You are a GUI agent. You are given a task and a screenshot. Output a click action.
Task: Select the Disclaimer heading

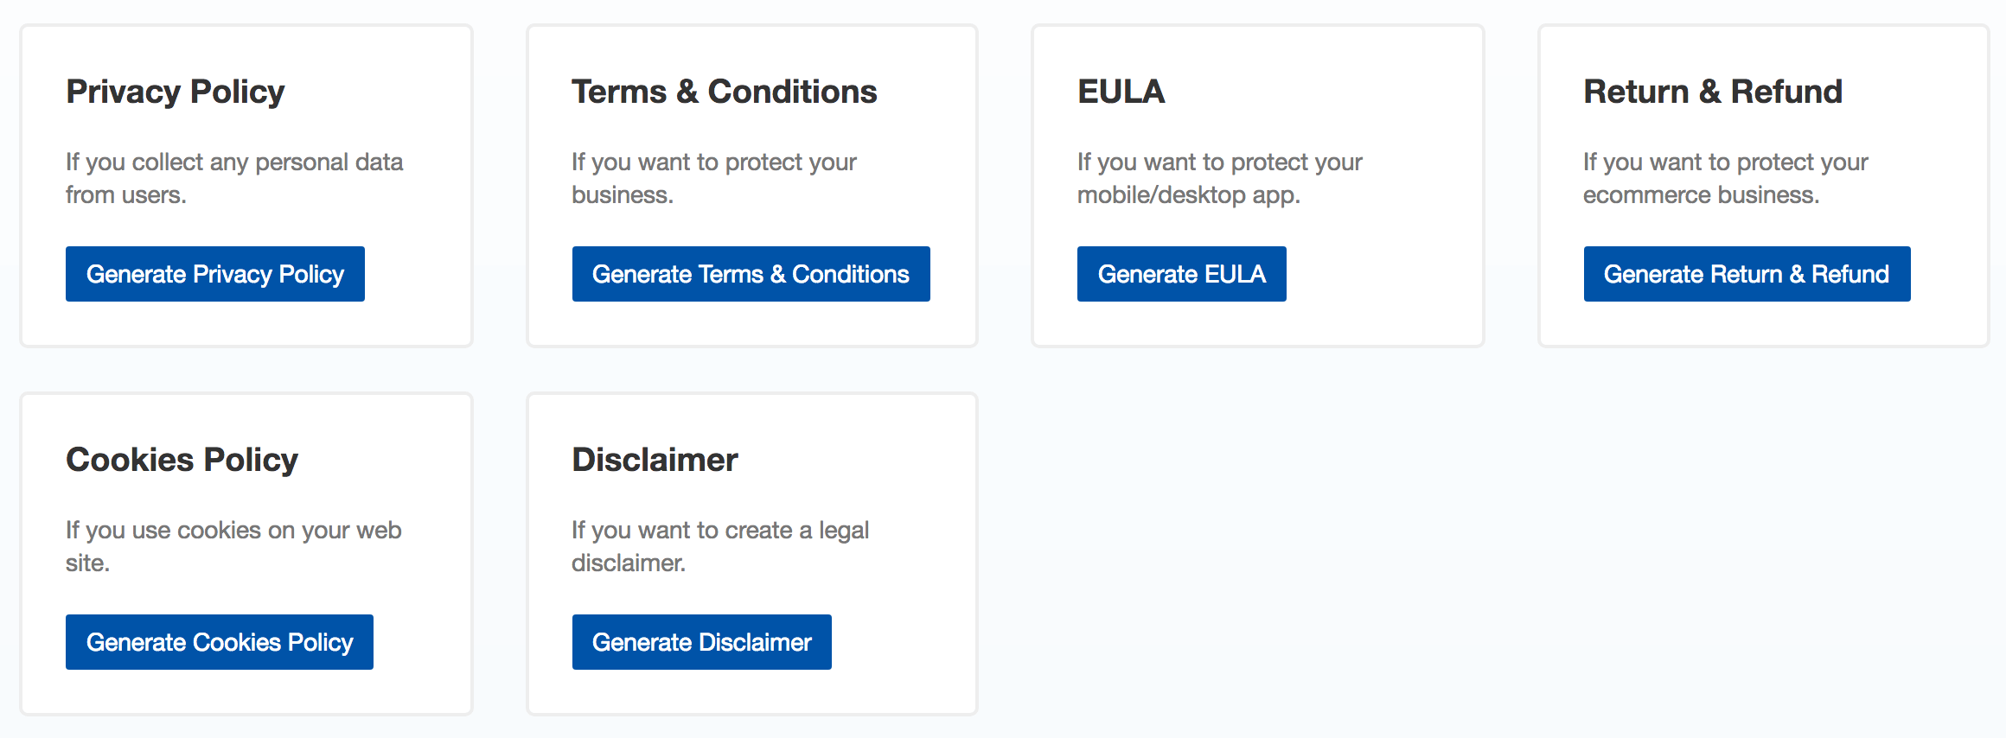click(655, 460)
